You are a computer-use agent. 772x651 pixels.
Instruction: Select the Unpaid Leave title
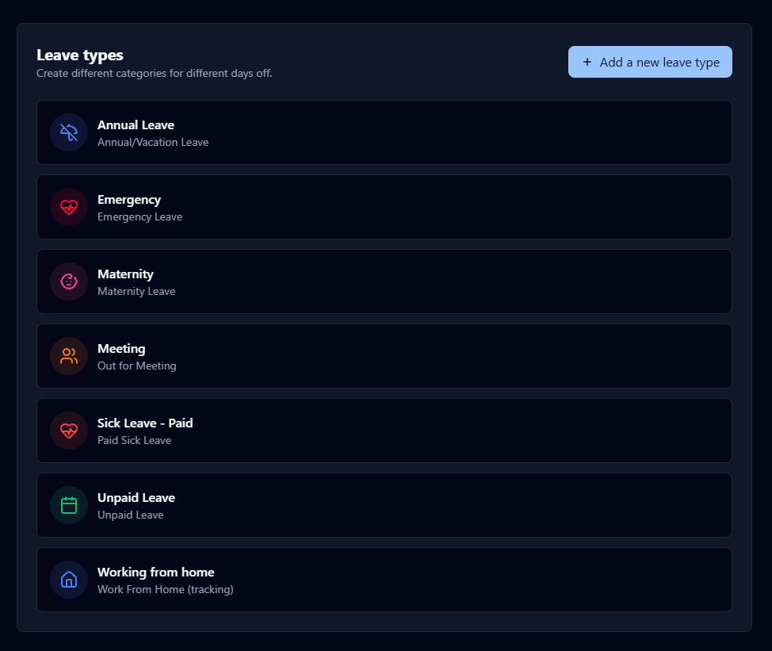pyautogui.click(x=136, y=498)
